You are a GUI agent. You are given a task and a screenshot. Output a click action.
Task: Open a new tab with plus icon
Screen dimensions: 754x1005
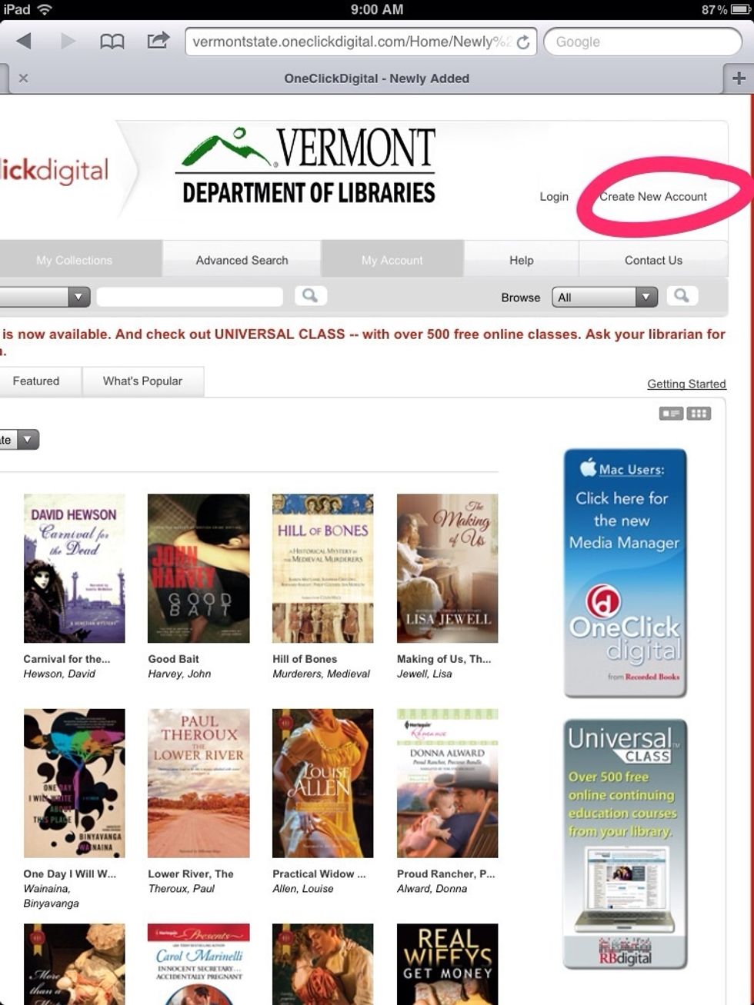pos(739,78)
